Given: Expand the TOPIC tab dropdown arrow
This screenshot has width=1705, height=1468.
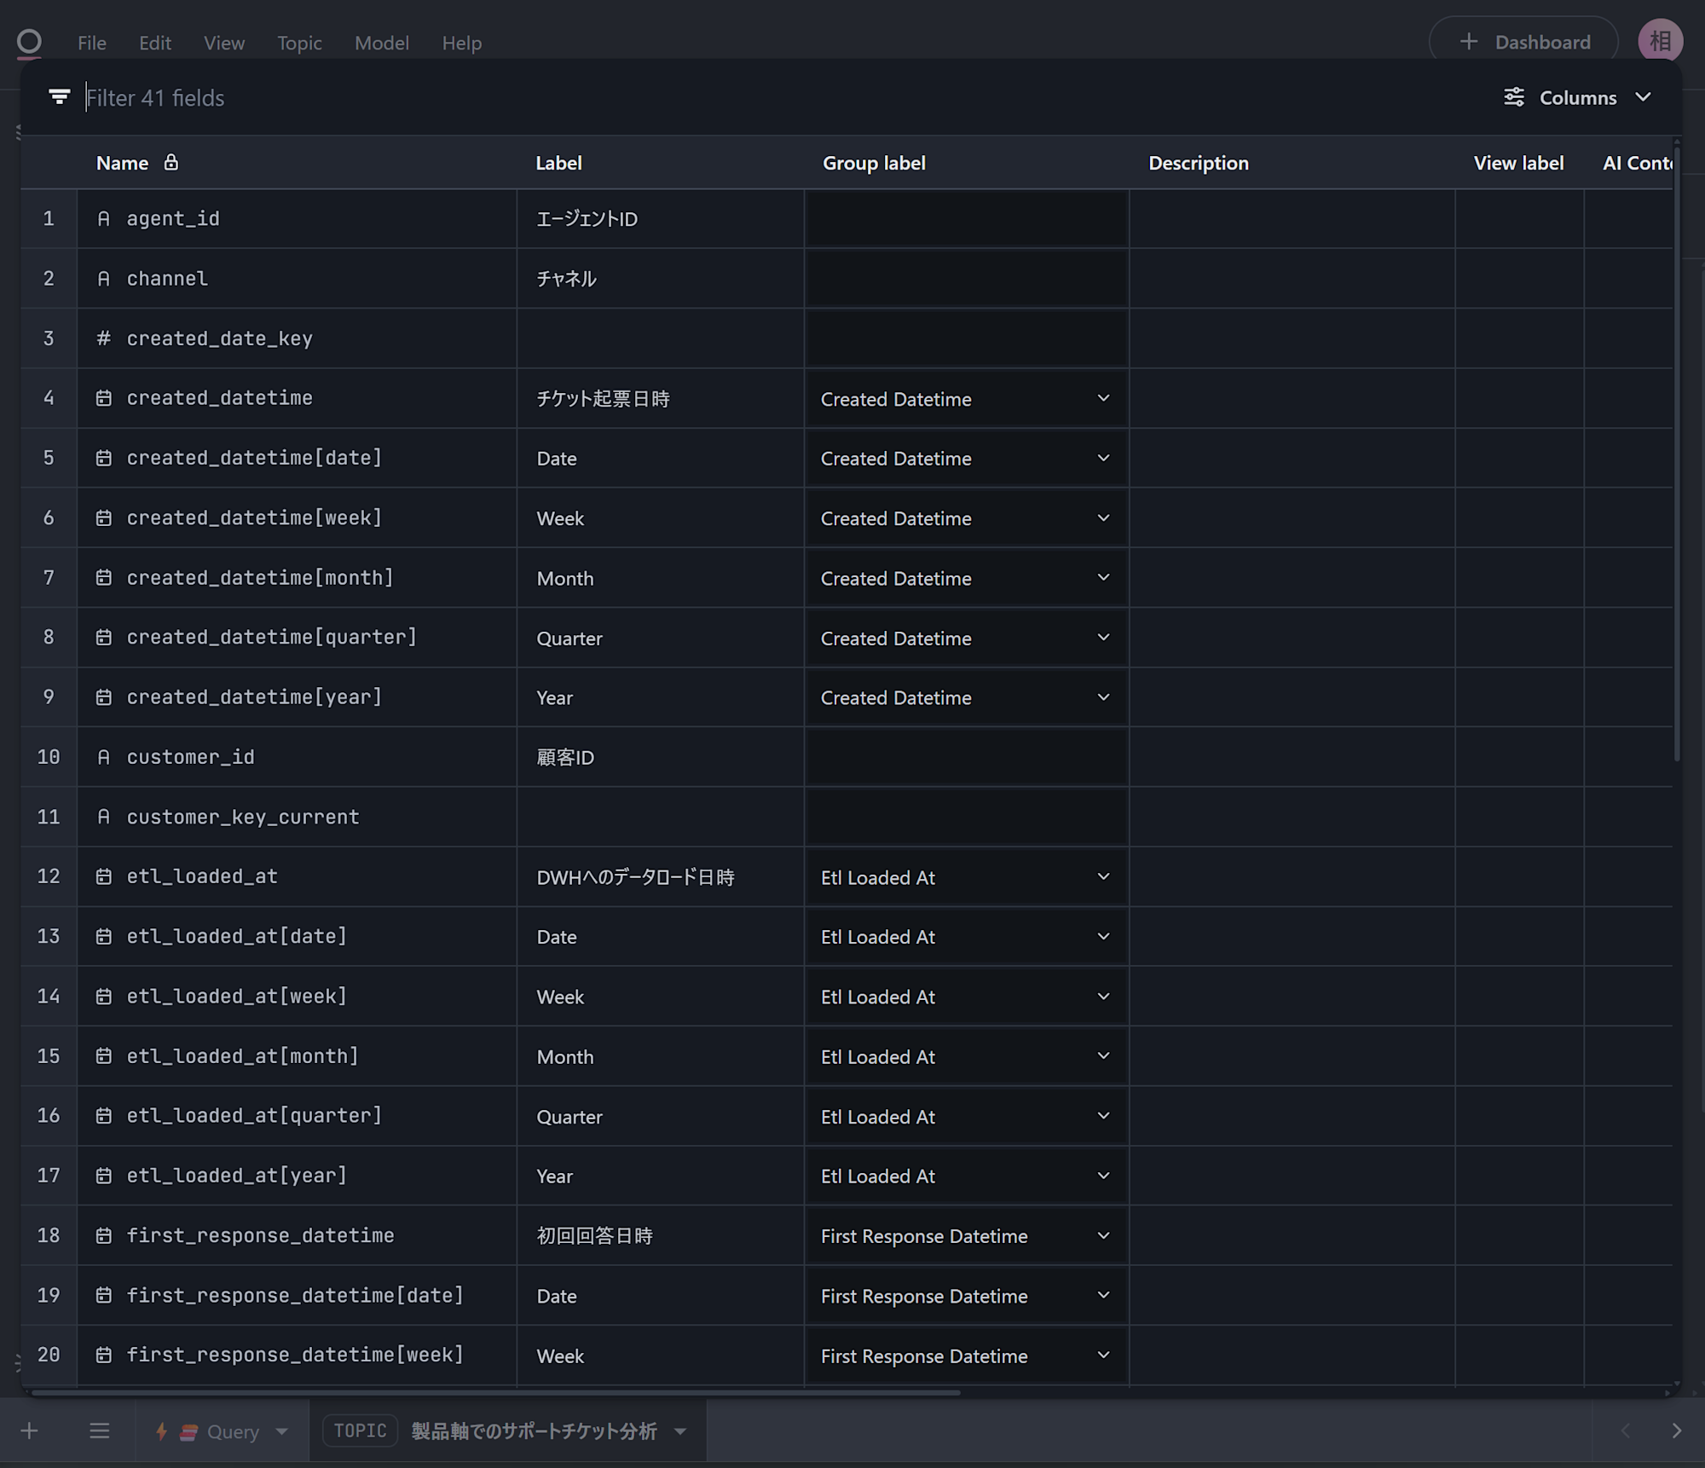Looking at the screenshot, I should [x=680, y=1431].
